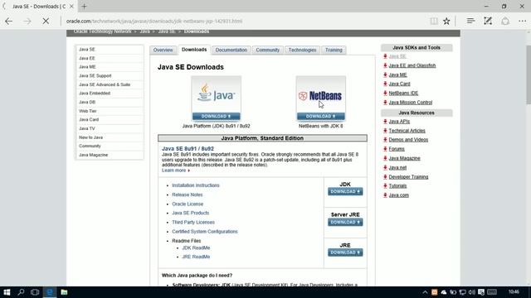This screenshot has width=531, height=298.
Task: Click the JDK Download button
Action: click(x=345, y=191)
